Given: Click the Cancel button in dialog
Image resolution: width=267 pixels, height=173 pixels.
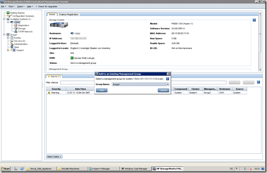Looking at the screenshot, I should pyautogui.click(x=163, y=90).
